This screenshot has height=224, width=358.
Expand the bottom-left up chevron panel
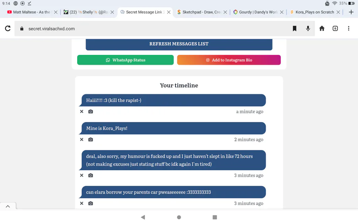coord(8,206)
